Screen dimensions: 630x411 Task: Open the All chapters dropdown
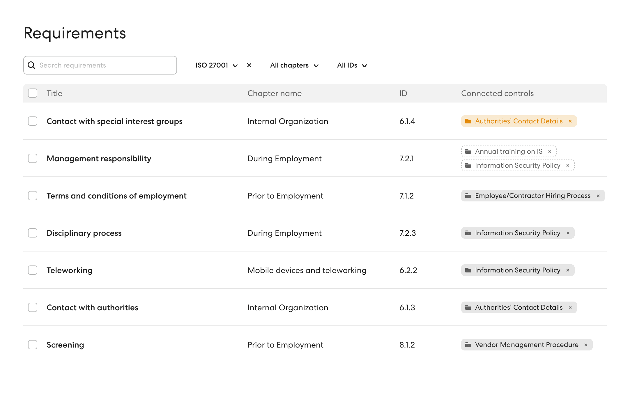coord(294,65)
